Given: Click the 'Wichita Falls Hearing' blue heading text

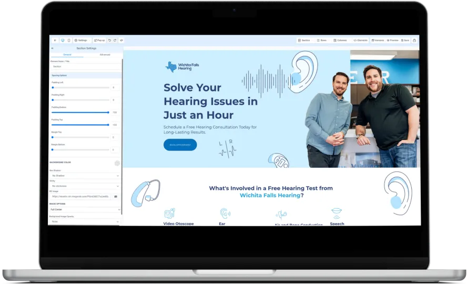Looking at the screenshot, I should click(x=270, y=195).
